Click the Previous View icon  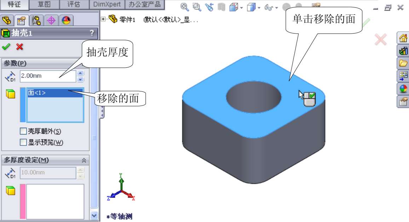[x=209, y=7]
